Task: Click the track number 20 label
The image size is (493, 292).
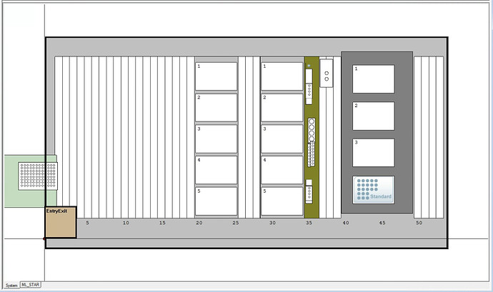Action: coord(199,223)
